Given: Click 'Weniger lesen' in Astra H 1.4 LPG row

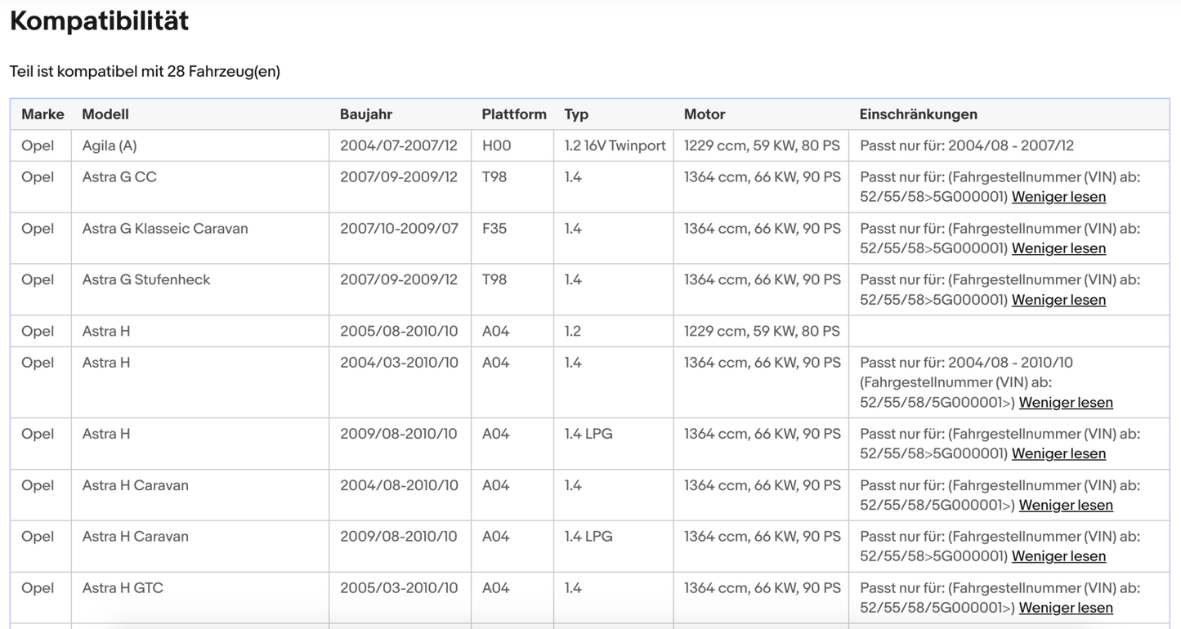Looking at the screenshot, I should pyautogui.click(x=1058, y=454).
